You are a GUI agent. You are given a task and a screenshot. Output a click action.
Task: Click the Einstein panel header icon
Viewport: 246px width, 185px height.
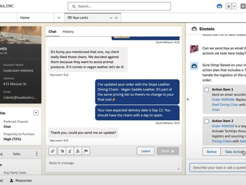tap(194, 29)
